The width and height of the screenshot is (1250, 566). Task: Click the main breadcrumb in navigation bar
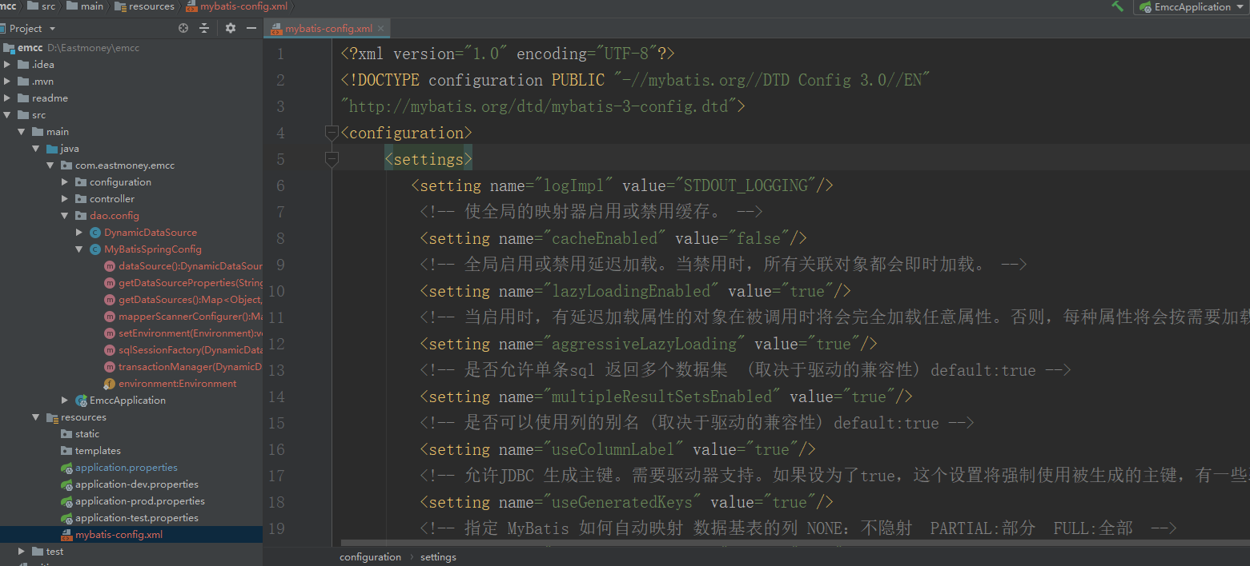tap(86, 6)
